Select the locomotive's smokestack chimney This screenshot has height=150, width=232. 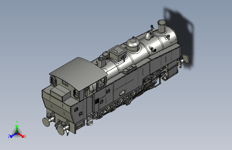162,26
